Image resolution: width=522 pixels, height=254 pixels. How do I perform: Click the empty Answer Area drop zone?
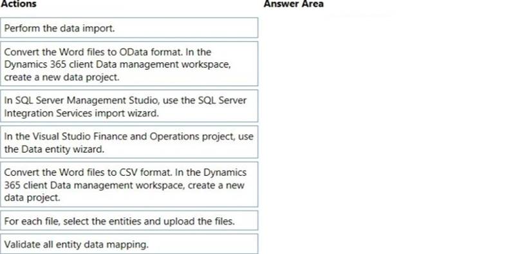[x=389, y=133]
